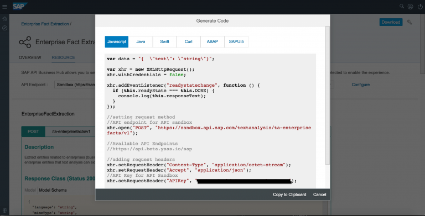Select the Curl tab
The height and width of the screenshot is (216, 425).
188,41
